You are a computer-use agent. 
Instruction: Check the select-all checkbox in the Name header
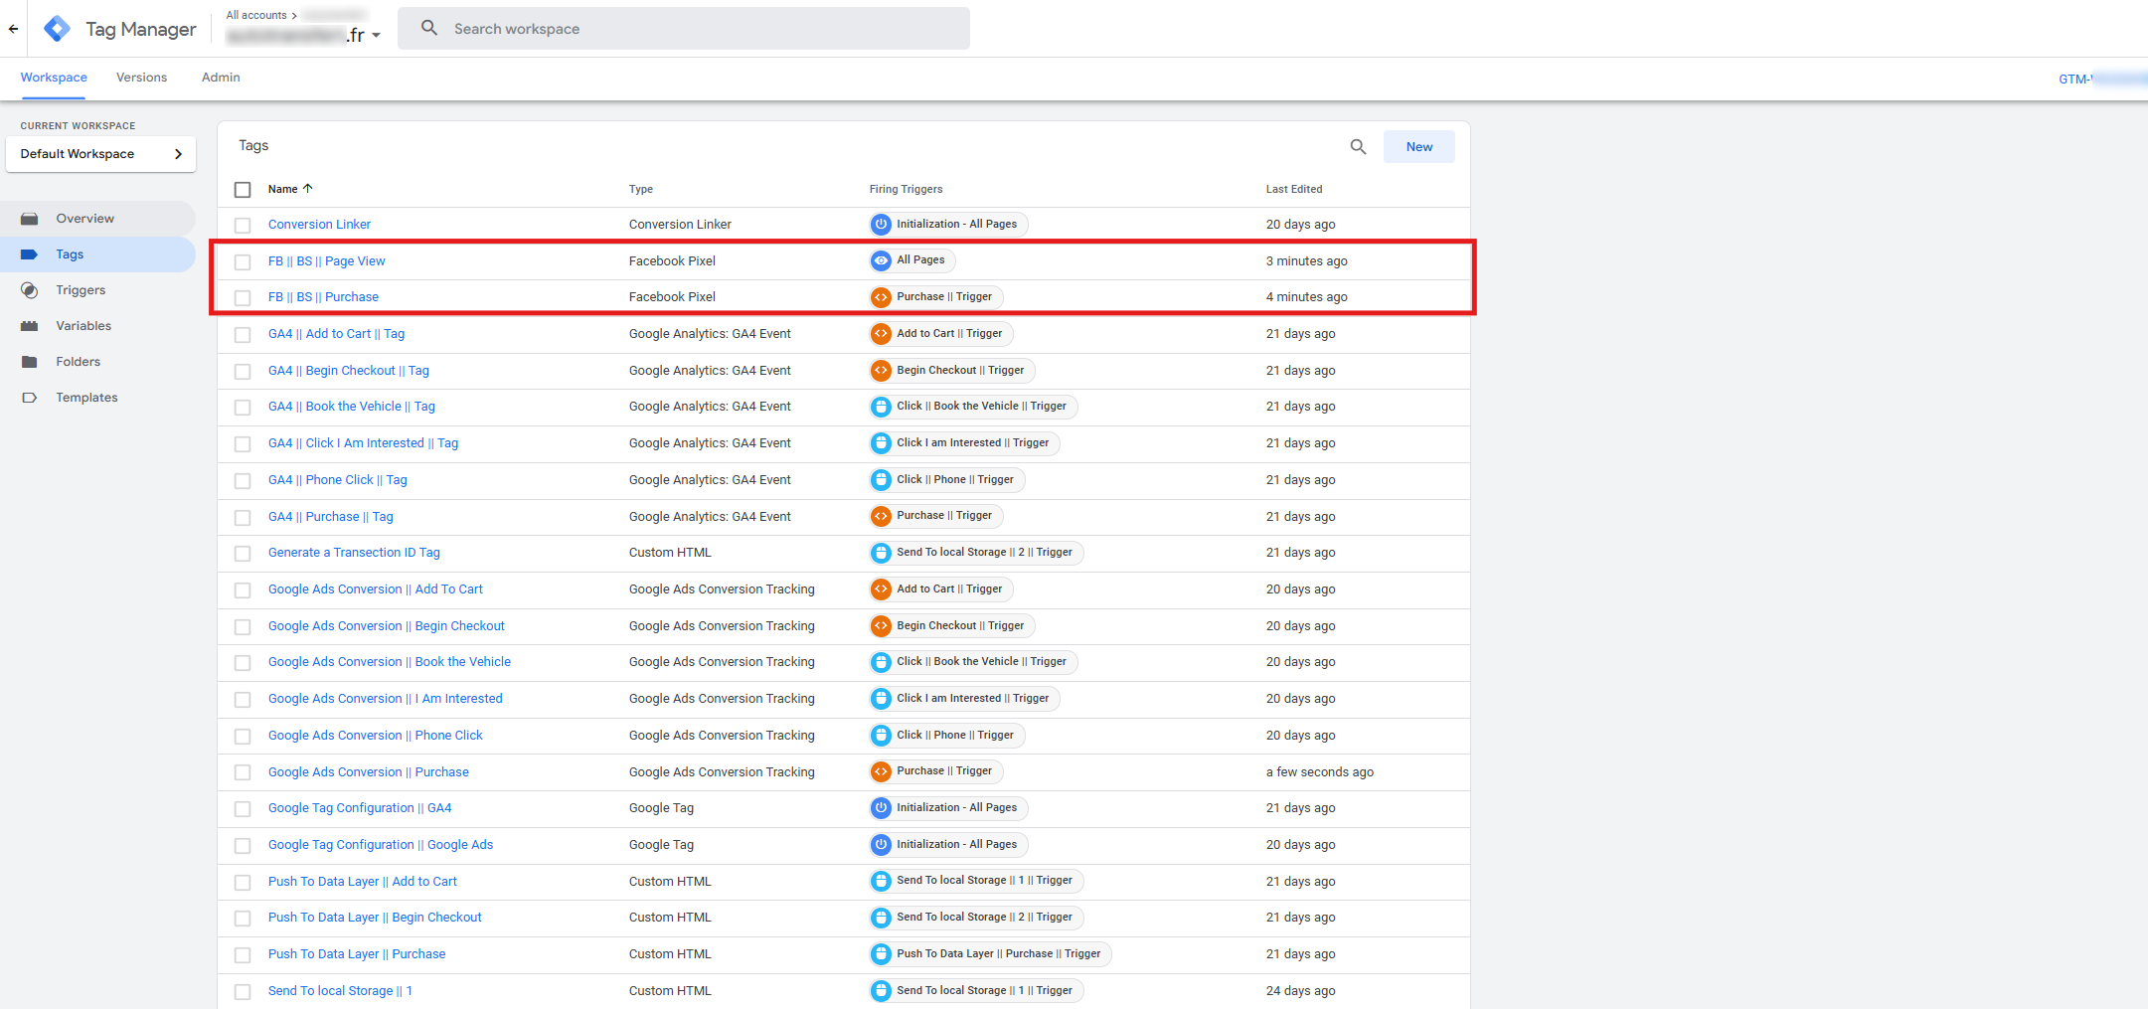pyautogui.click(x=243, y=190)
